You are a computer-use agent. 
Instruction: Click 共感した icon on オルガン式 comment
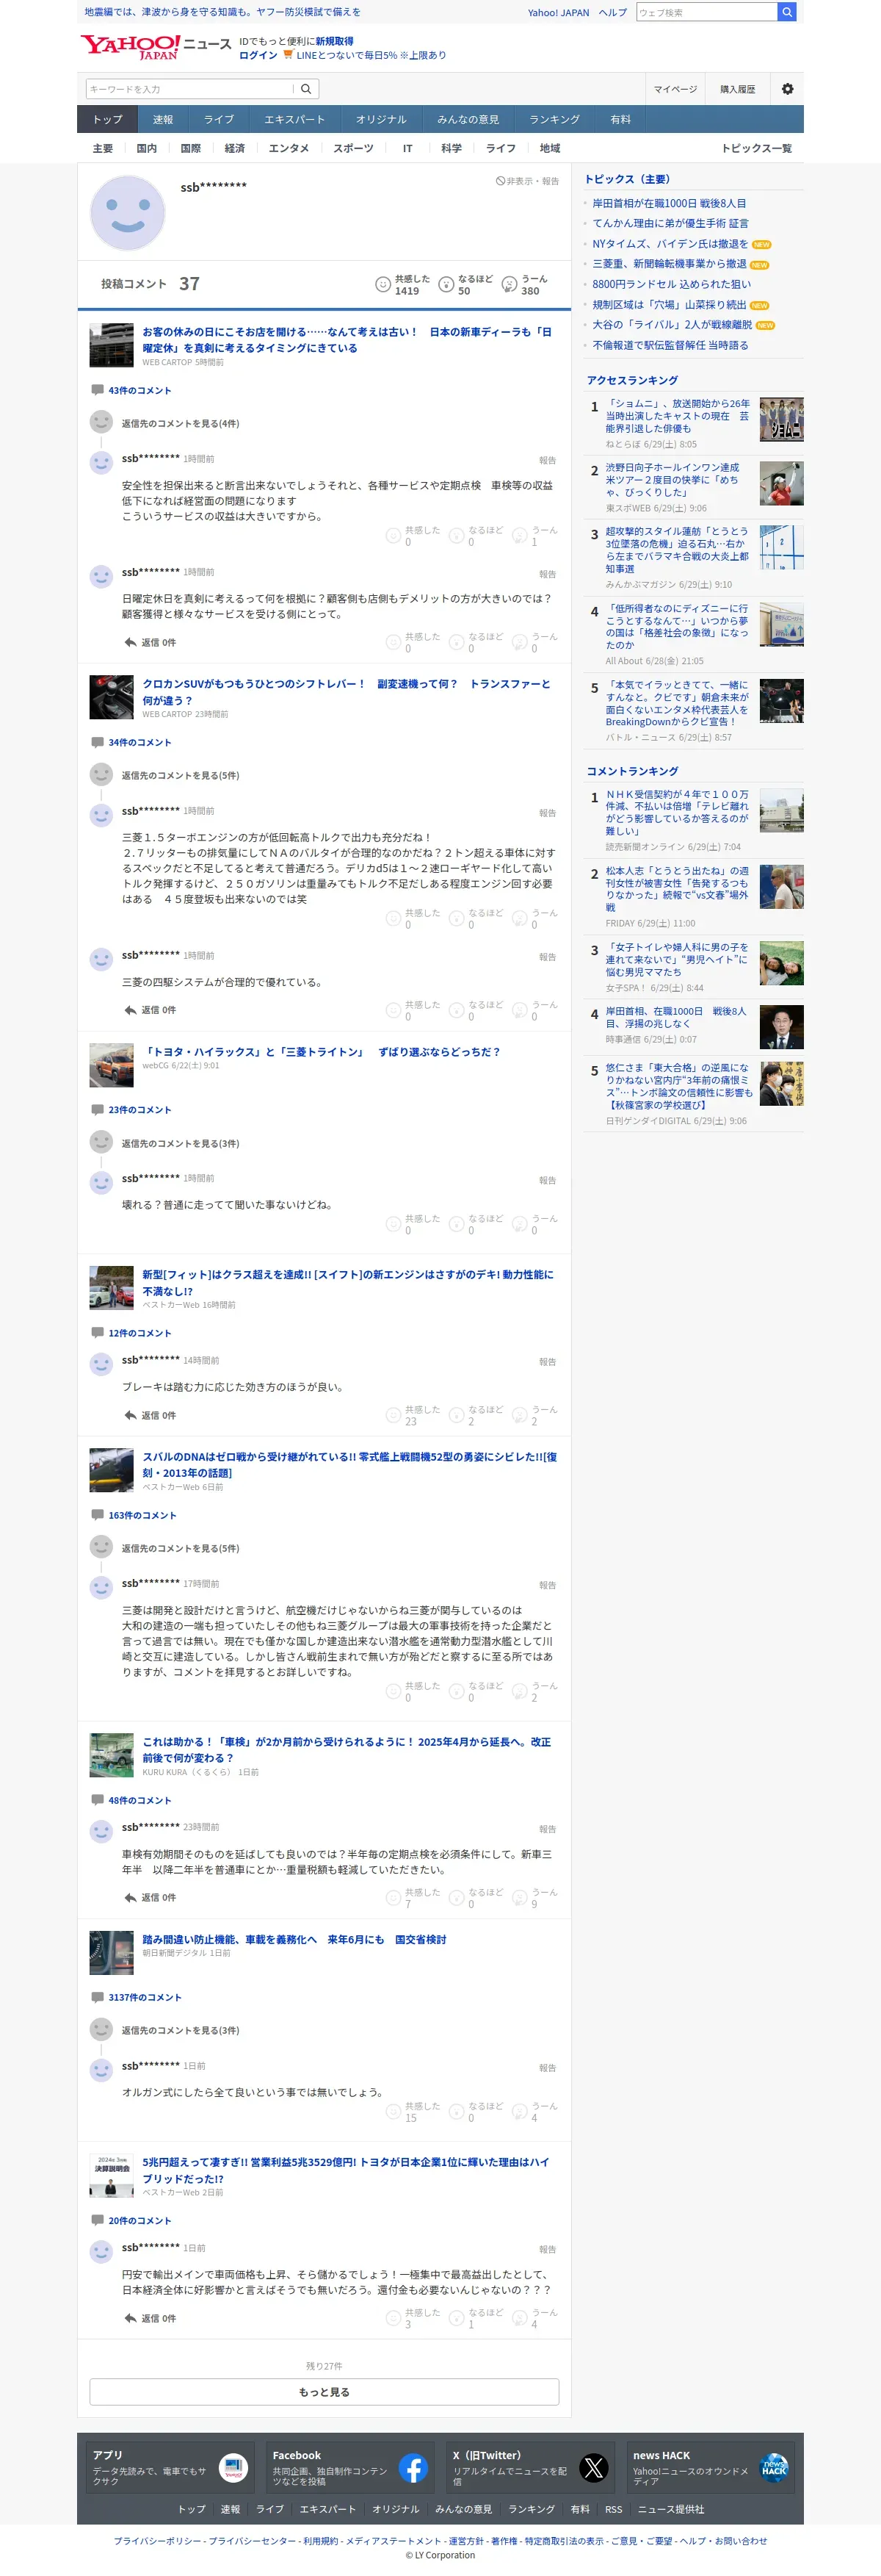coord(393,2112)
